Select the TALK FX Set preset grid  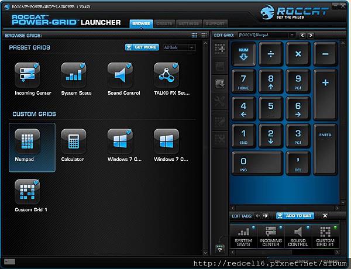(x=166, y=75)
